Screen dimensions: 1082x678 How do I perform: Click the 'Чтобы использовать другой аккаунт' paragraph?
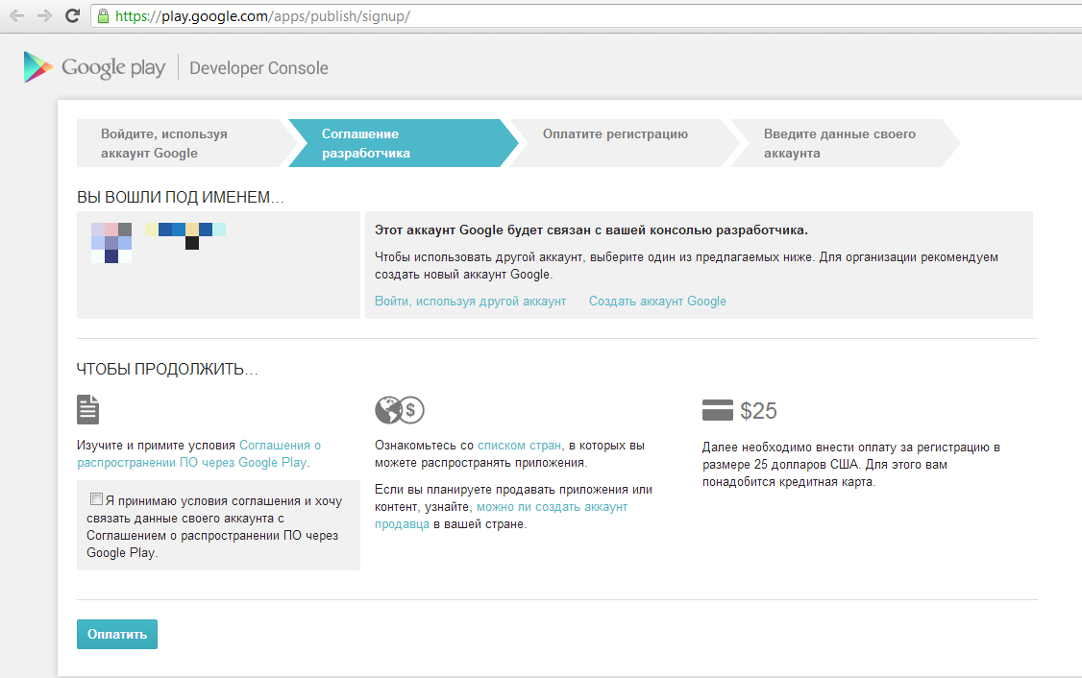click(x=687, y=266)
